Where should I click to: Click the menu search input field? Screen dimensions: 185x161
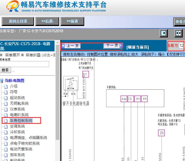[x=24, y=64]
